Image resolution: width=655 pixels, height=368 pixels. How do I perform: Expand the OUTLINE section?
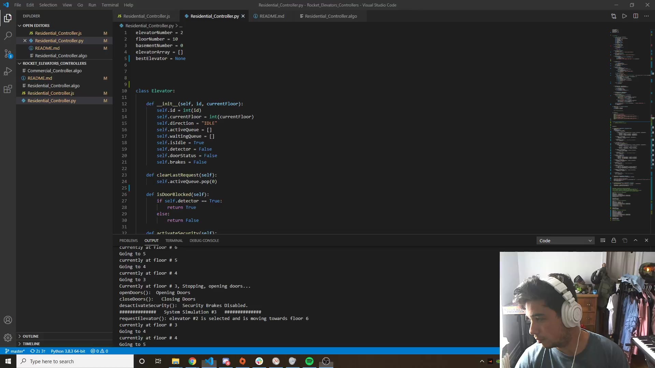click(x=31, y=336)
